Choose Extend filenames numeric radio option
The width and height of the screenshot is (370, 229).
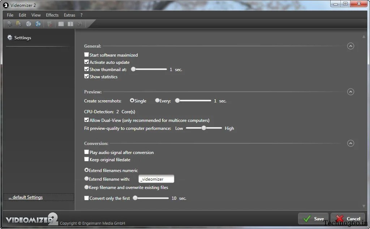pyautogui.click(x=86, y=170)
